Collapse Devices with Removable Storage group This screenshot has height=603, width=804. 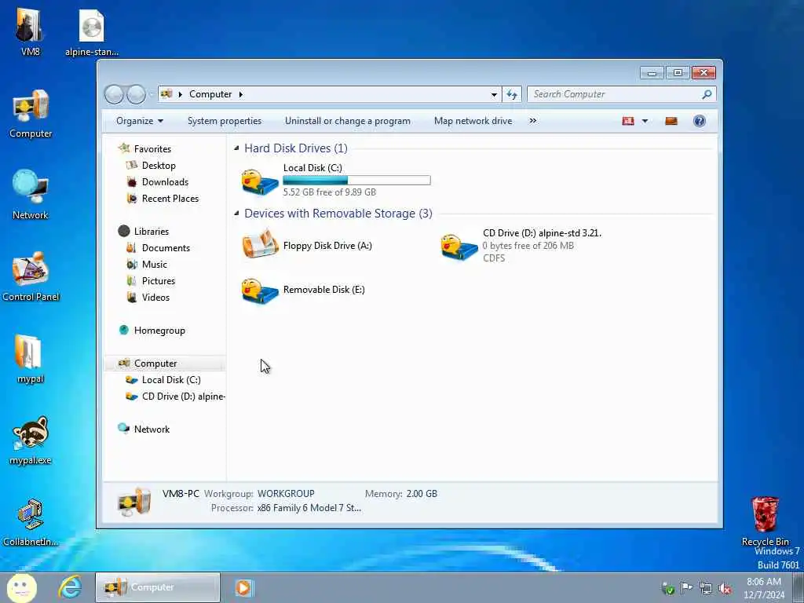click(236, 214)
